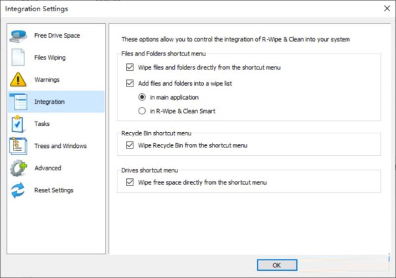Click the Reset Settings blue arrows icon
The height and width of the screenshot is (278, 396).
(18, 190)
